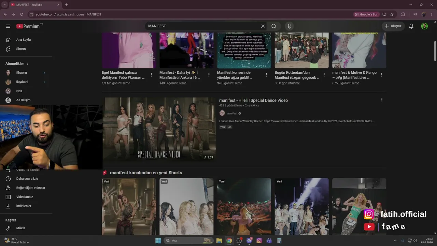
Task: Visit the manifest channel name link
Action: click(x=232, y=113)
